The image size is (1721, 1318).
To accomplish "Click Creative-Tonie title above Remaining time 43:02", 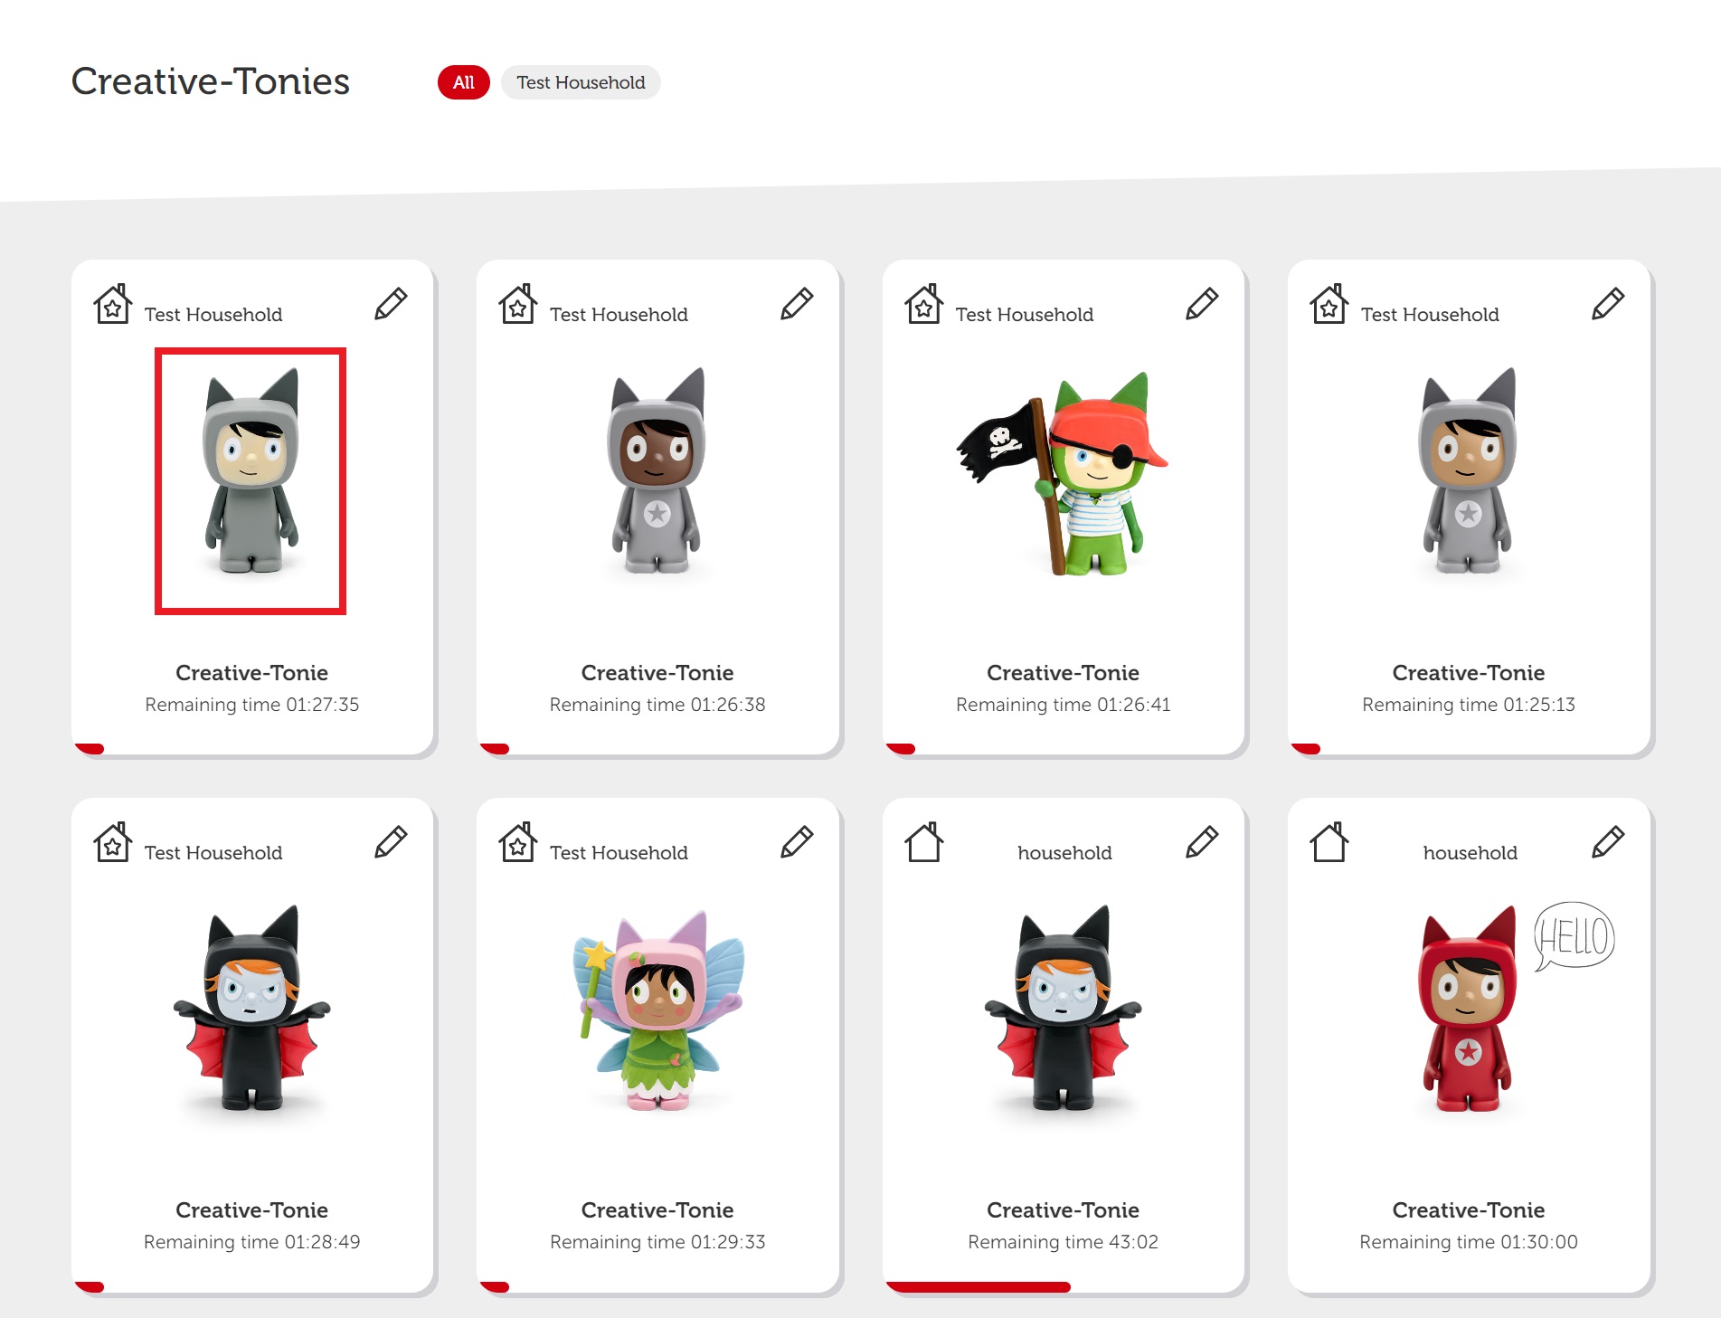I will 1063,1209.
